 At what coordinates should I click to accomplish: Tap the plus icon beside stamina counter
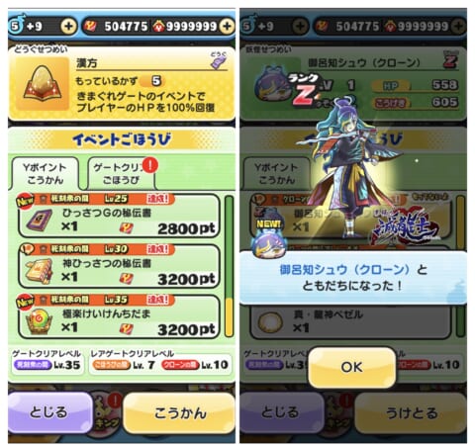(68, 27)
